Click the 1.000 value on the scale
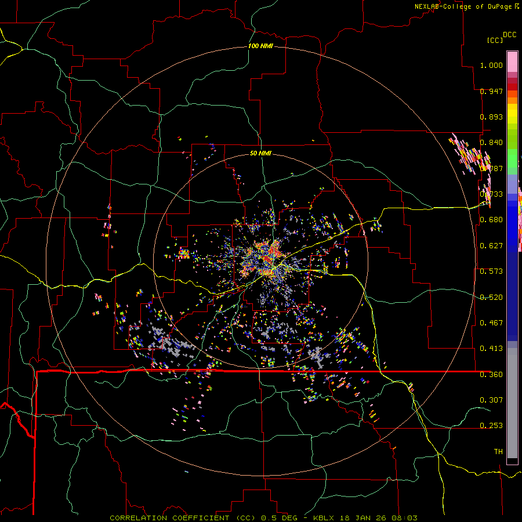This screenshot has width=522, height=522. 491,65
